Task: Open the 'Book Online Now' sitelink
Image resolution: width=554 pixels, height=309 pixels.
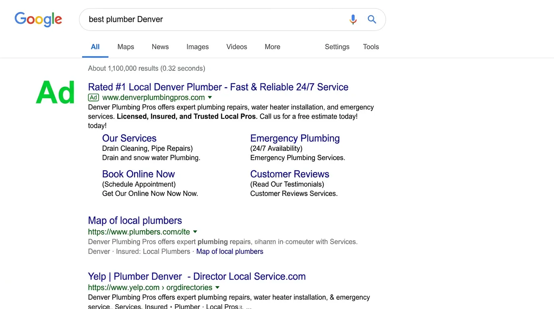Action: 138,174
